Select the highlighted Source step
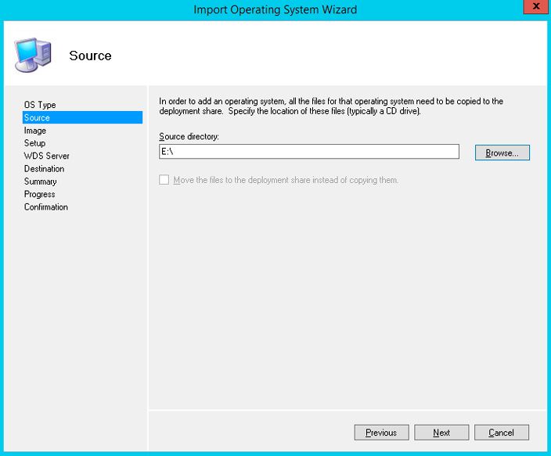 (x=83, y=117)
